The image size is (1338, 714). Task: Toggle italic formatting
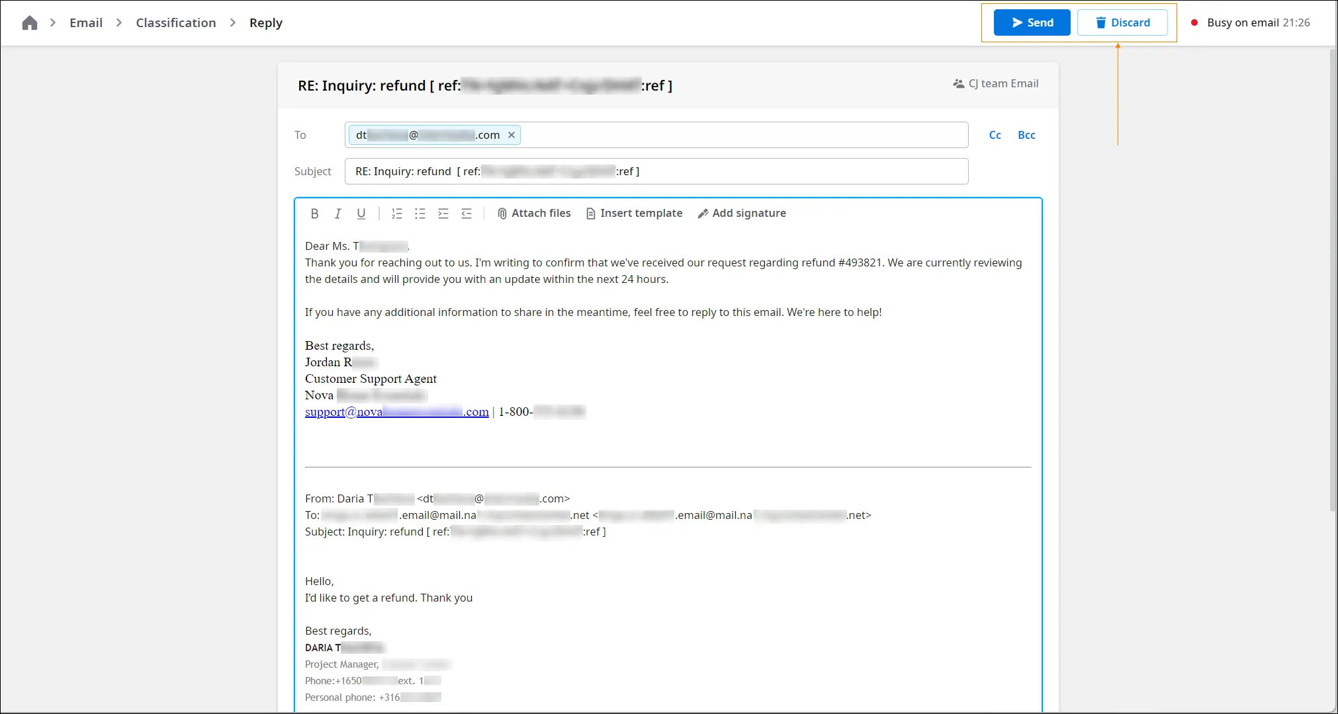[337, 214]
